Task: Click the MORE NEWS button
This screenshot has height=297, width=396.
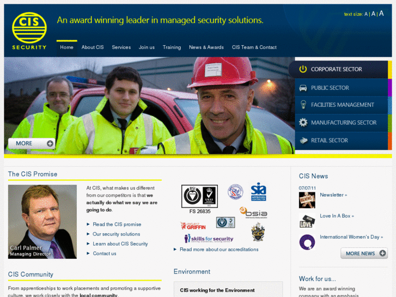Action: click(364, 253)
